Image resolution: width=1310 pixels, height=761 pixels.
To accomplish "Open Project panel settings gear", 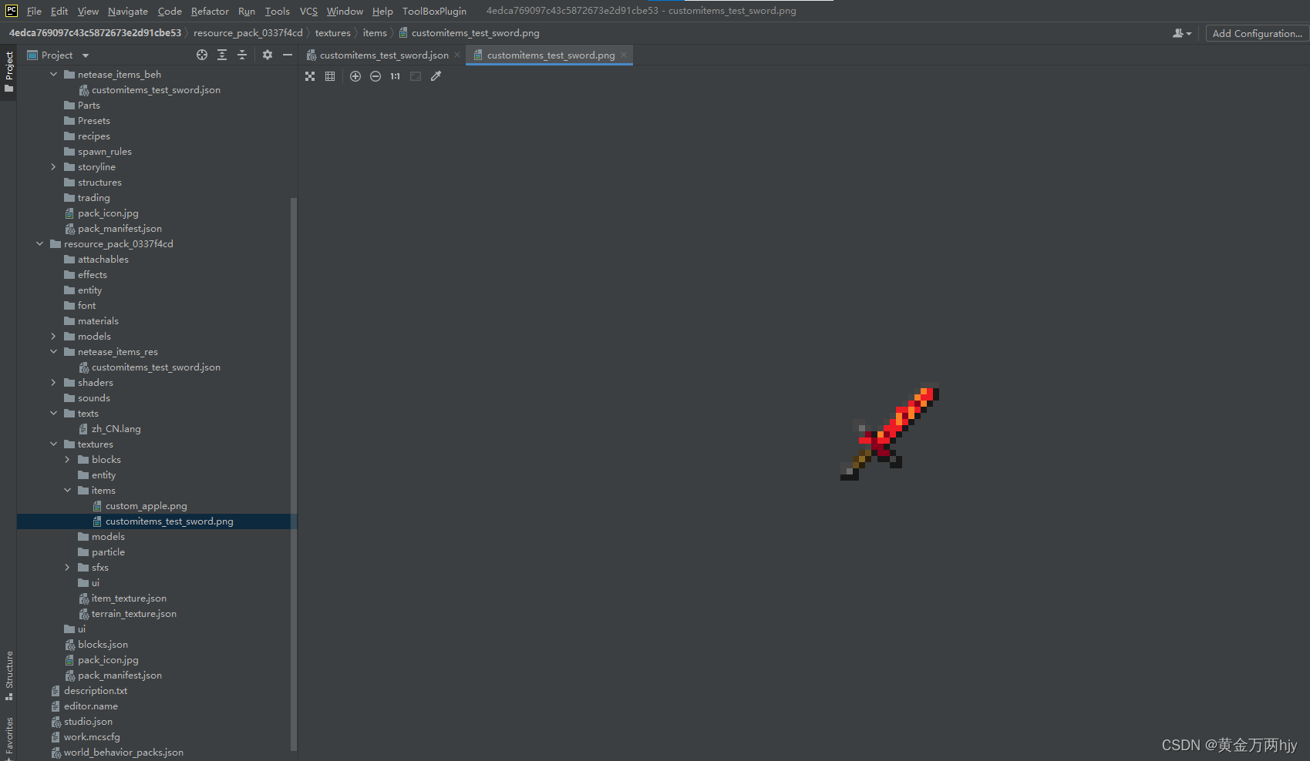I will click(268, 55).
